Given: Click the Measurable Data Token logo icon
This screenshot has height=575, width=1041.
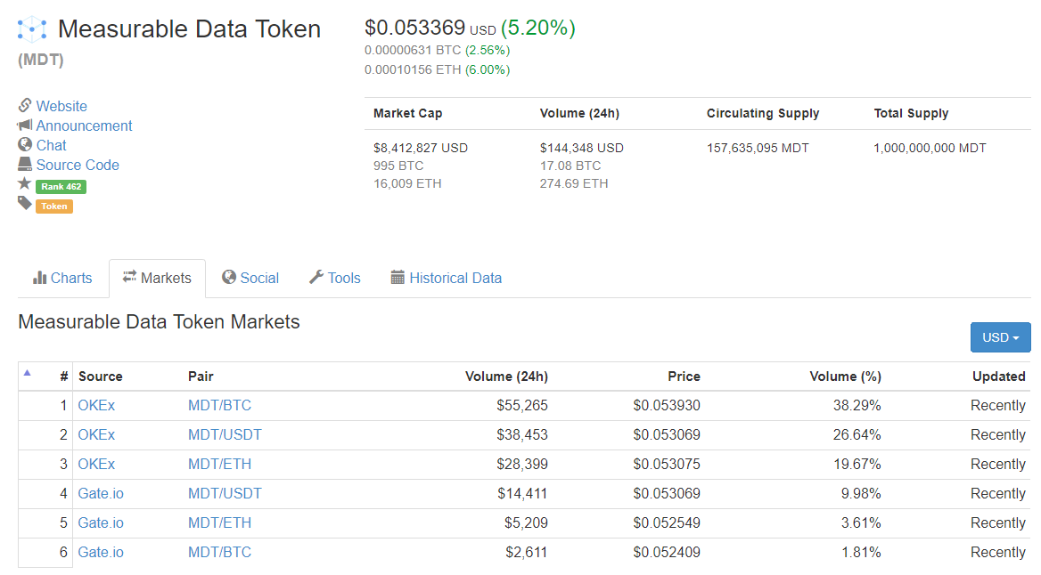Looking at the screenshot, I should tap(32, 29).
